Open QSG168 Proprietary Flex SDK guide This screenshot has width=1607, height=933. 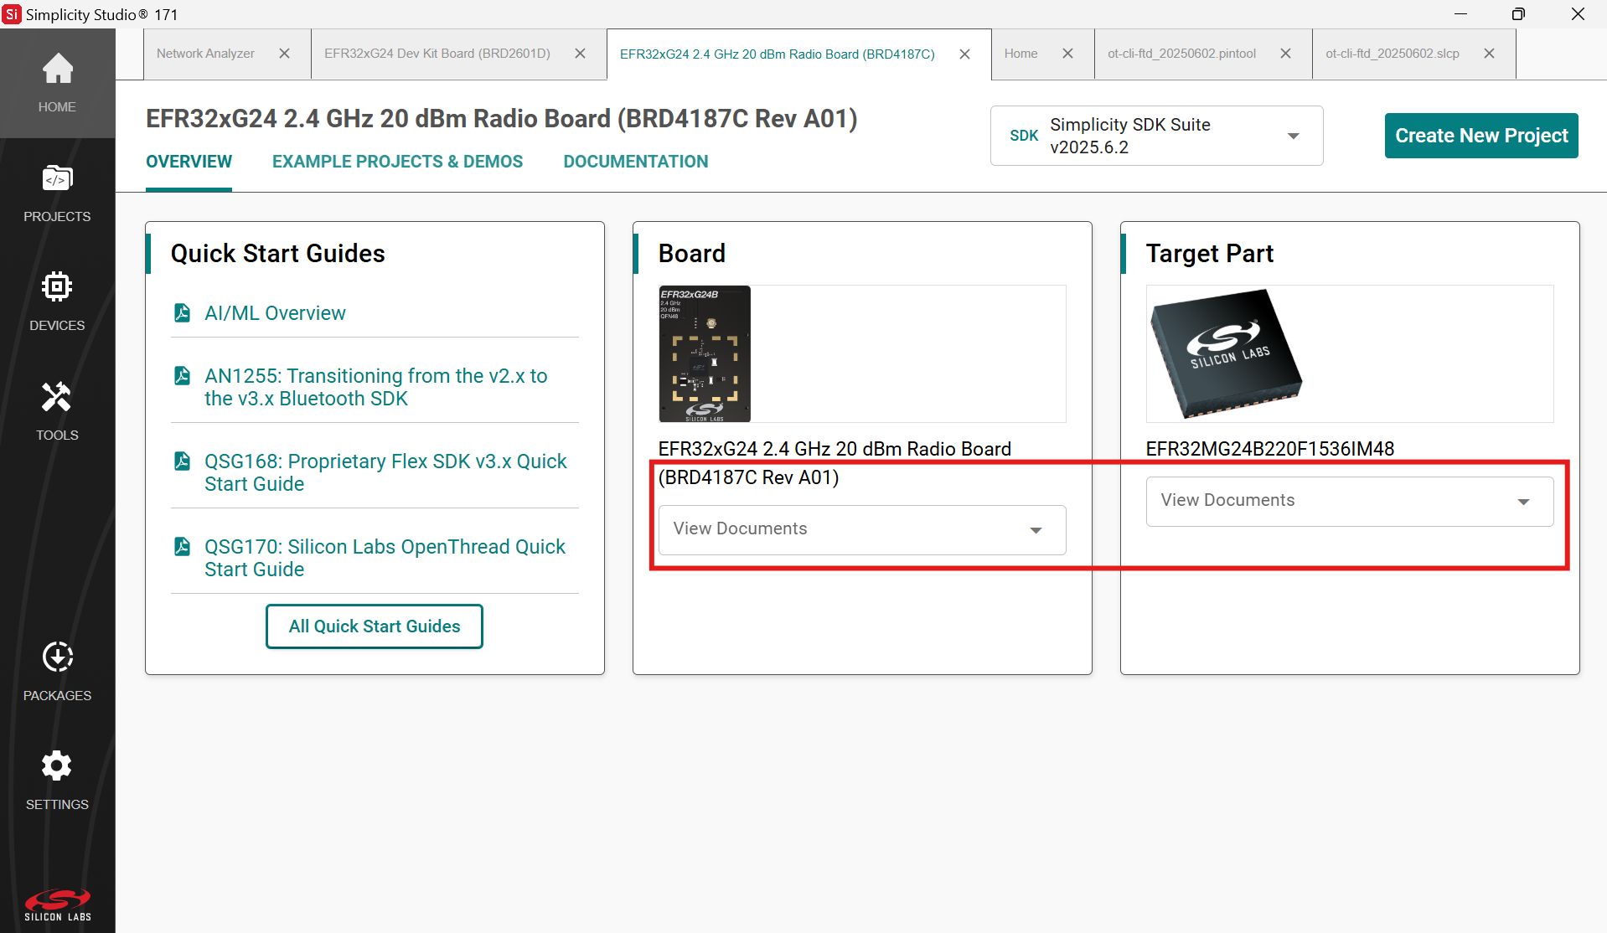pos(385,472)
